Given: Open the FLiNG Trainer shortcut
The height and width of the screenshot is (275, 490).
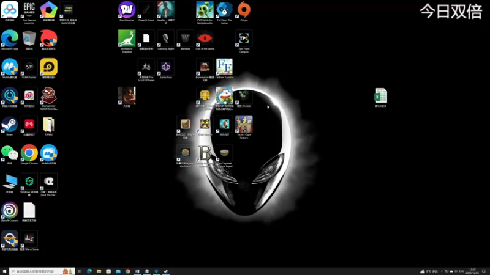Looking at the screenshot, I should point(29,68).
